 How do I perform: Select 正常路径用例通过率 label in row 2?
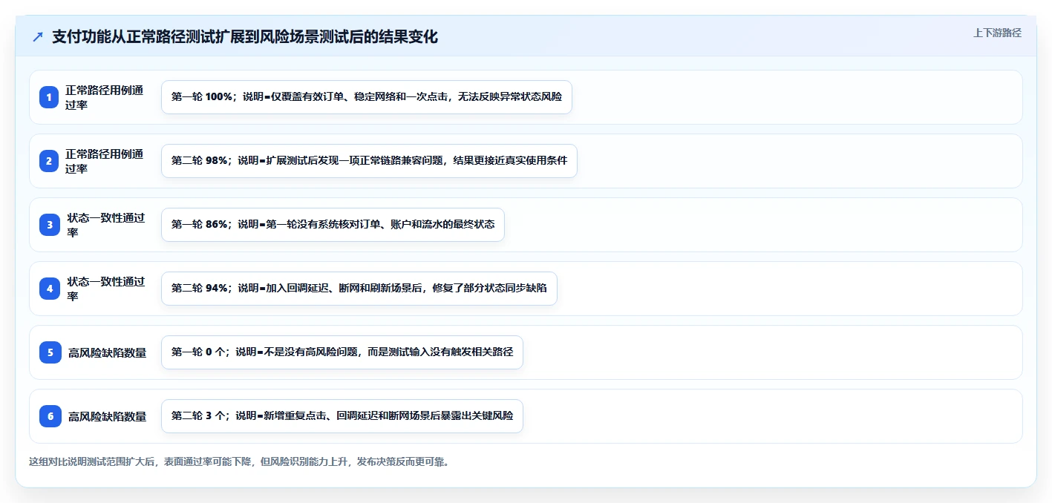tap(105, 161)
